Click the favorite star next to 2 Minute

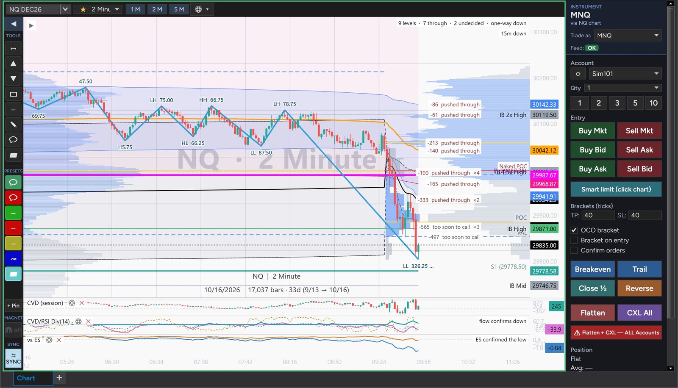pyautogui.click(x=83, y=9)
